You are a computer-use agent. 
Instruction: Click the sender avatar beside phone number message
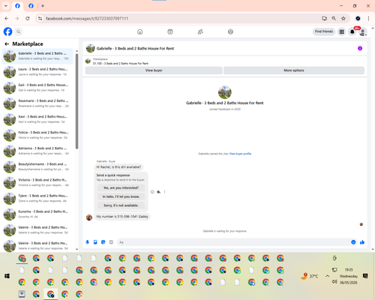(89, 217)
